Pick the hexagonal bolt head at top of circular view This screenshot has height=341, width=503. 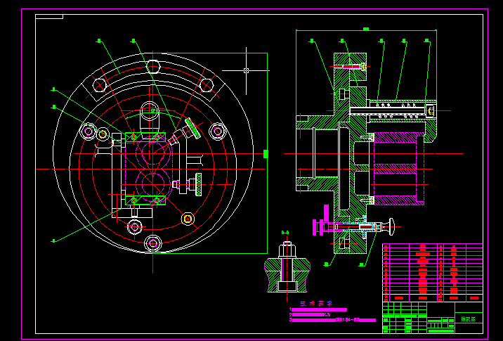153,67
